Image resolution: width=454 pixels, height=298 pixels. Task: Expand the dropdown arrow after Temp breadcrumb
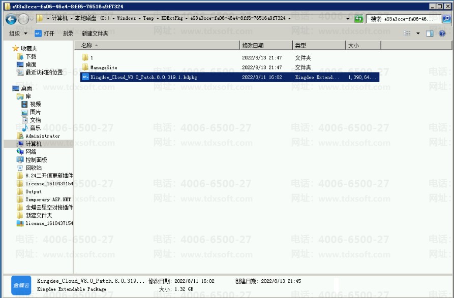158,18
